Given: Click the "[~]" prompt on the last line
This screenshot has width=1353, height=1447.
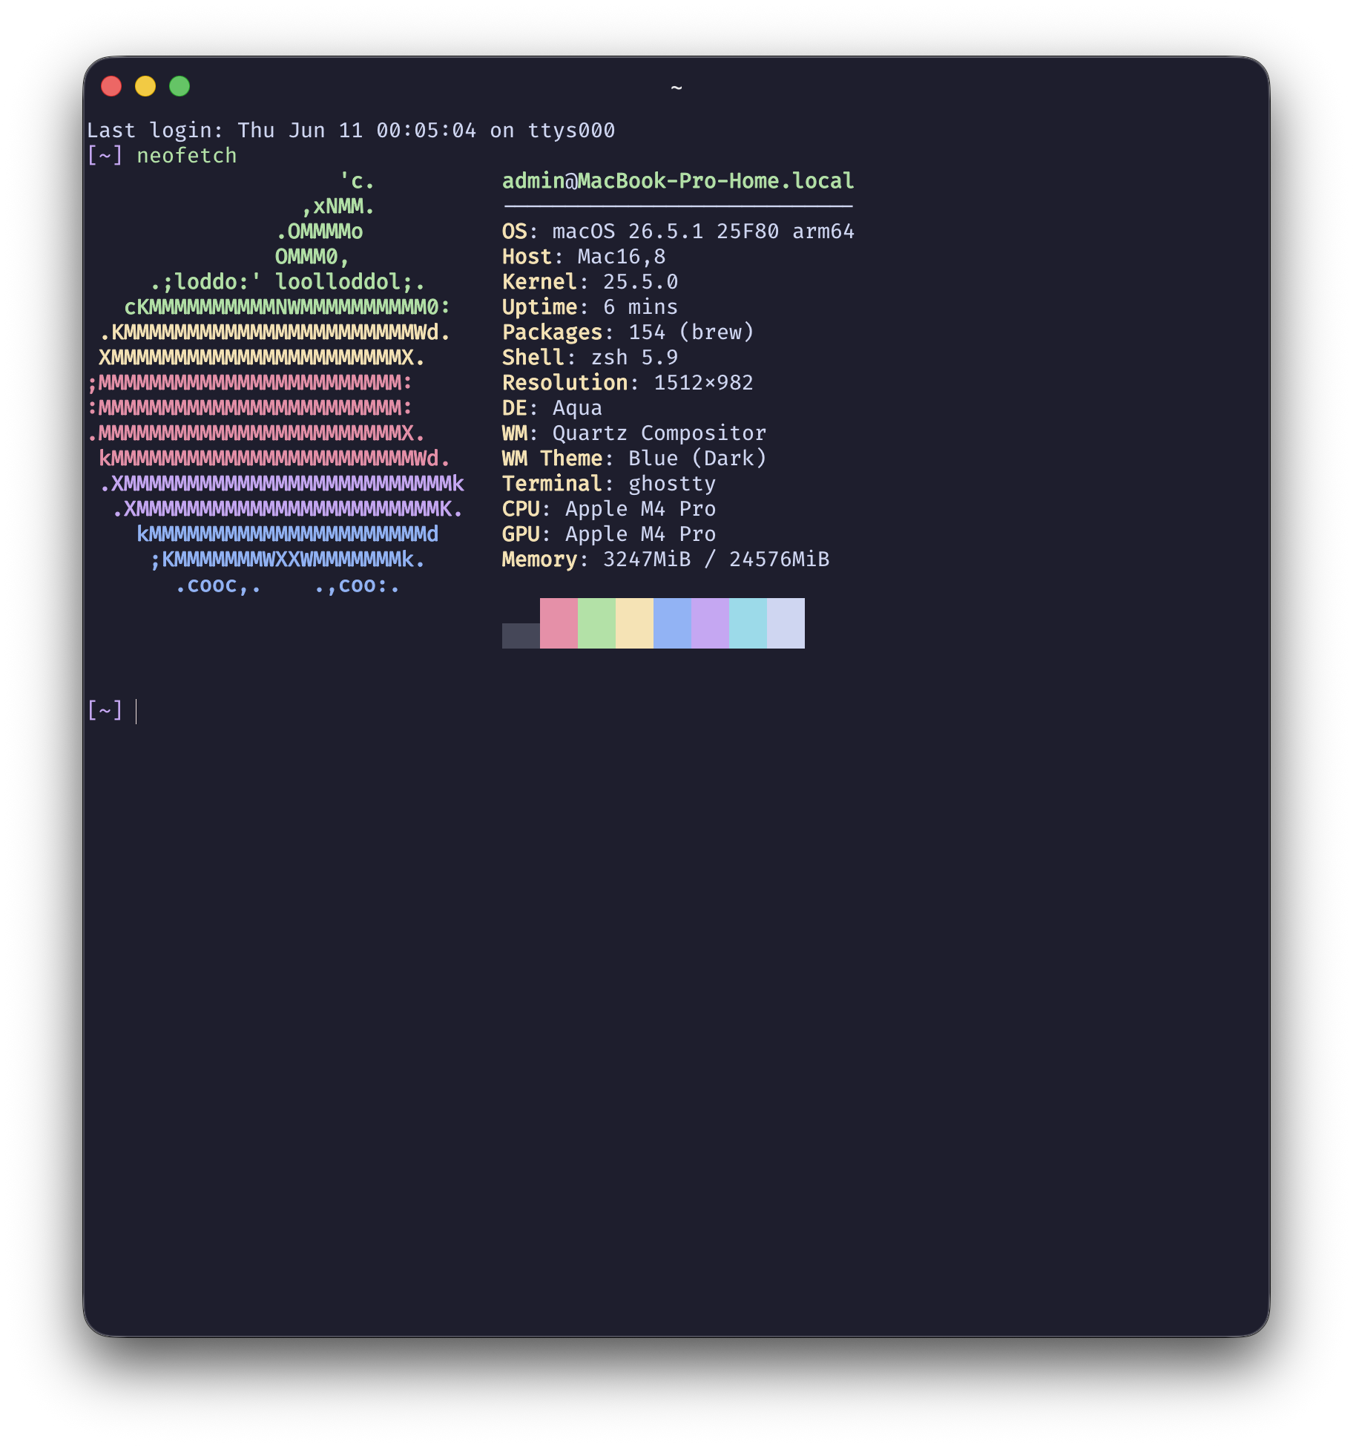Looking at the screenshot, I should pos(105,711).
